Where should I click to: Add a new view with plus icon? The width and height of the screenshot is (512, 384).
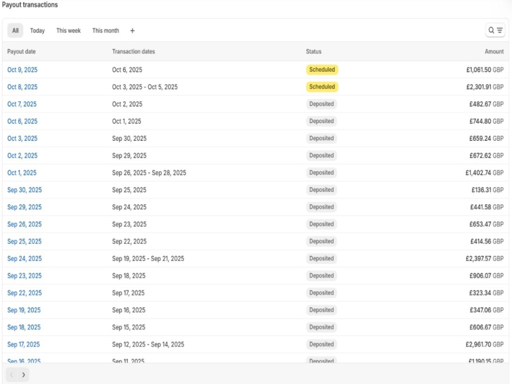point(132,31)
